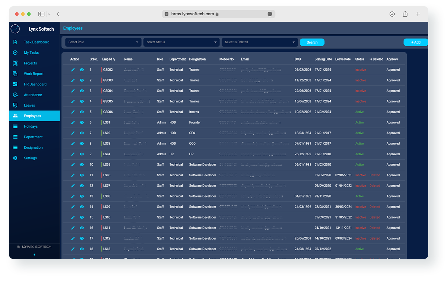Viewport: 445px width, 292px height.
Task: Expand the Select Status dropdown
Action: pyautogui.click(x=181, y=42)
